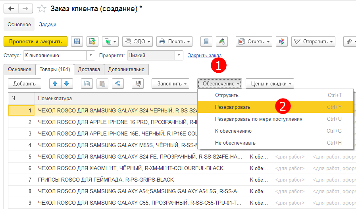Click the post document icon
Screen dimensions: 356x209
coord(92,41)
